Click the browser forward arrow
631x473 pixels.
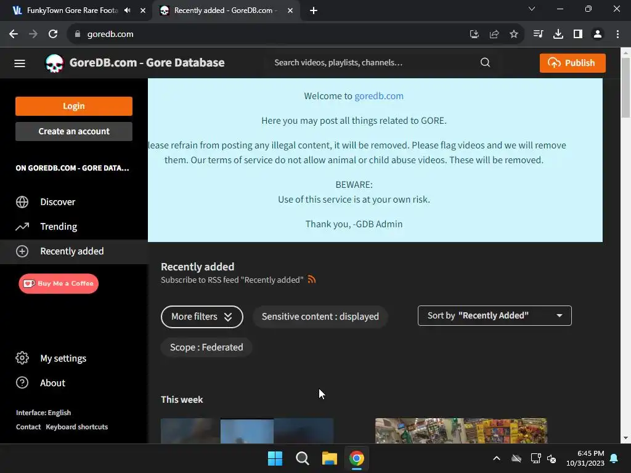pyautogui.click(x=33, y=34)
